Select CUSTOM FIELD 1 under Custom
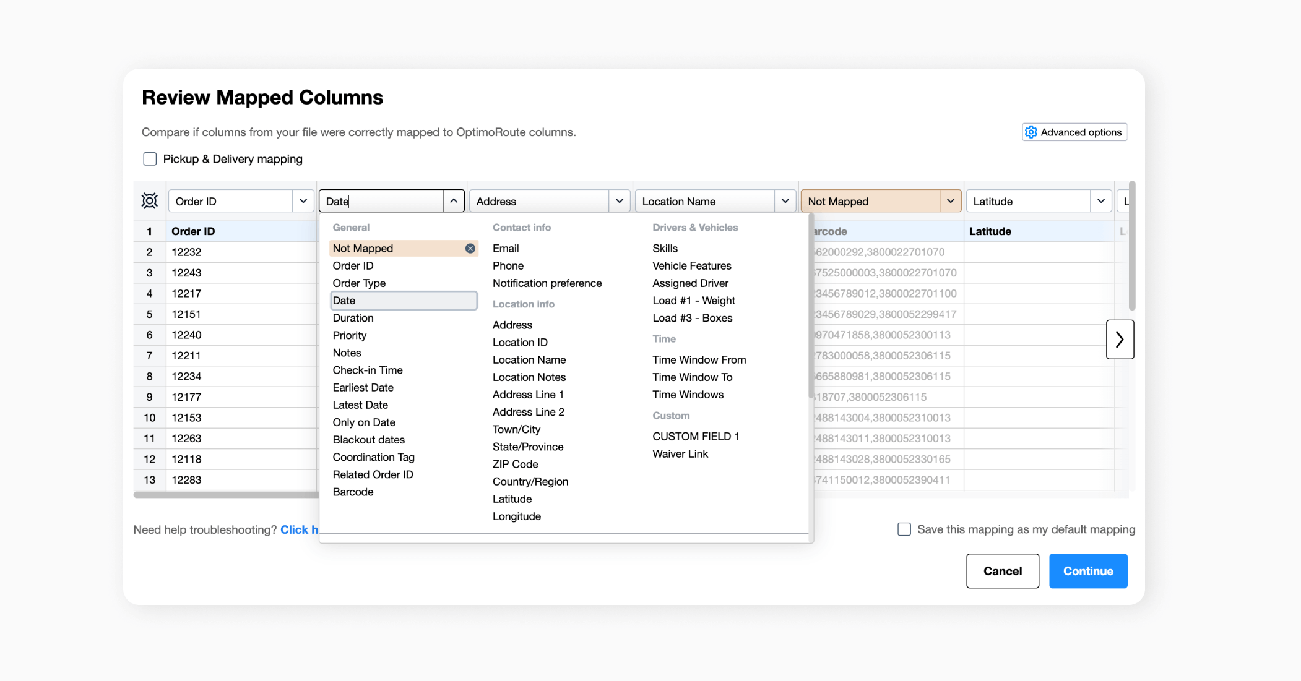Viewport: 1301px width, 681px height. pos(696,436)
